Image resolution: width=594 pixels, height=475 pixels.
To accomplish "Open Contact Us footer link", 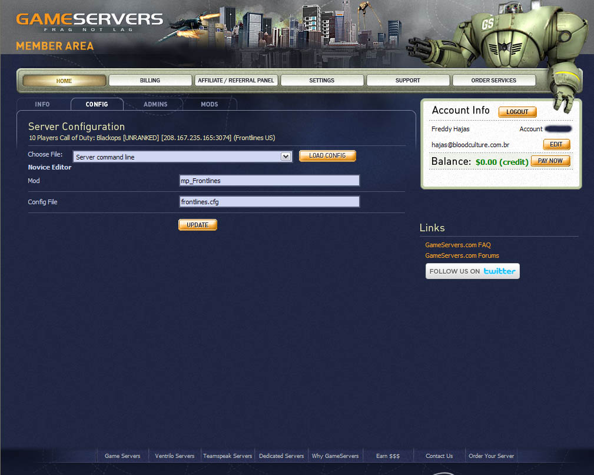I will 439,456.
